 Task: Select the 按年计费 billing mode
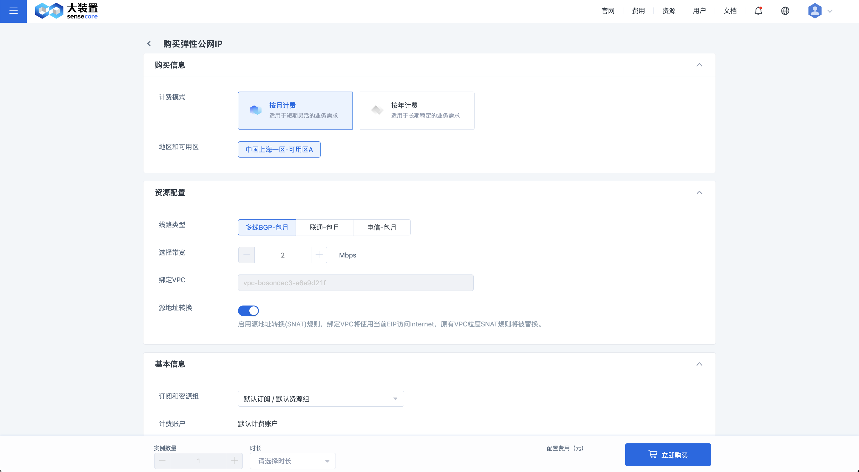[x=416, y=110]
